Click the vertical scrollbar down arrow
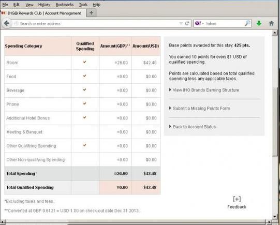This screenshot has height=225, width=280. [275, 216]
